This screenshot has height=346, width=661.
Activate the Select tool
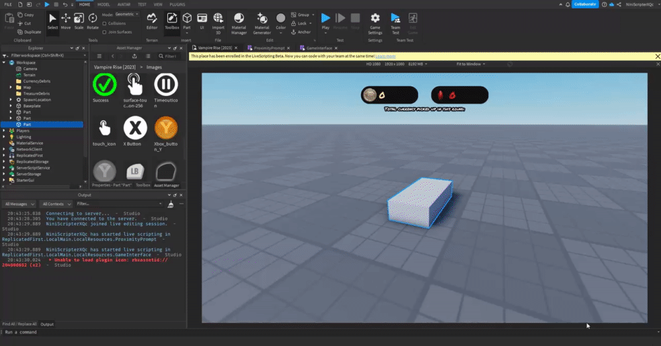[x=52, y=21]
